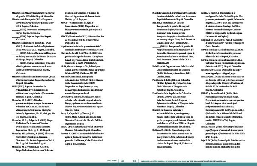
Task: Select the Rubiano, D. (2009) reference
Action: pyautogui.click(x=173, y=138)
